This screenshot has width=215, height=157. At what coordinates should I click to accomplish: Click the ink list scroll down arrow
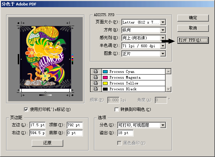tap(169, 89)
